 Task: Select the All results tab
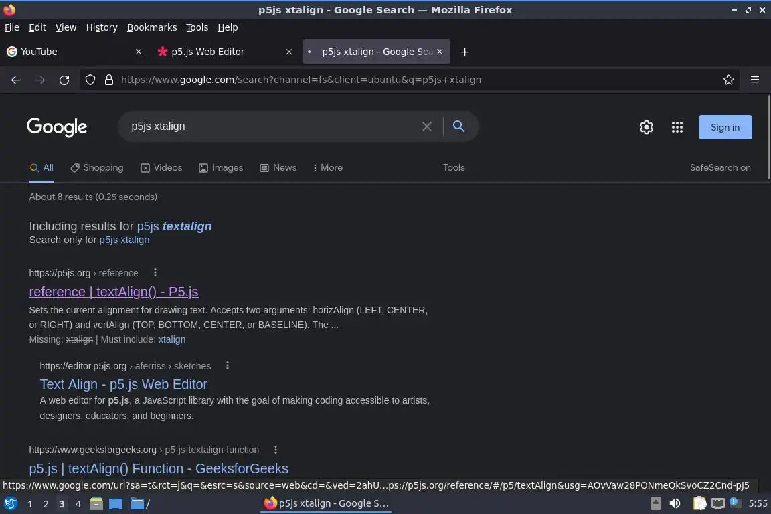pos(41,168)
